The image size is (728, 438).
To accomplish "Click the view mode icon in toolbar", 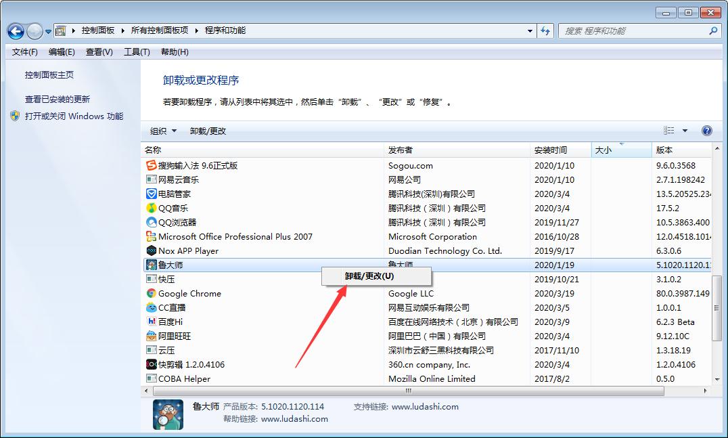I will [669, 131].
